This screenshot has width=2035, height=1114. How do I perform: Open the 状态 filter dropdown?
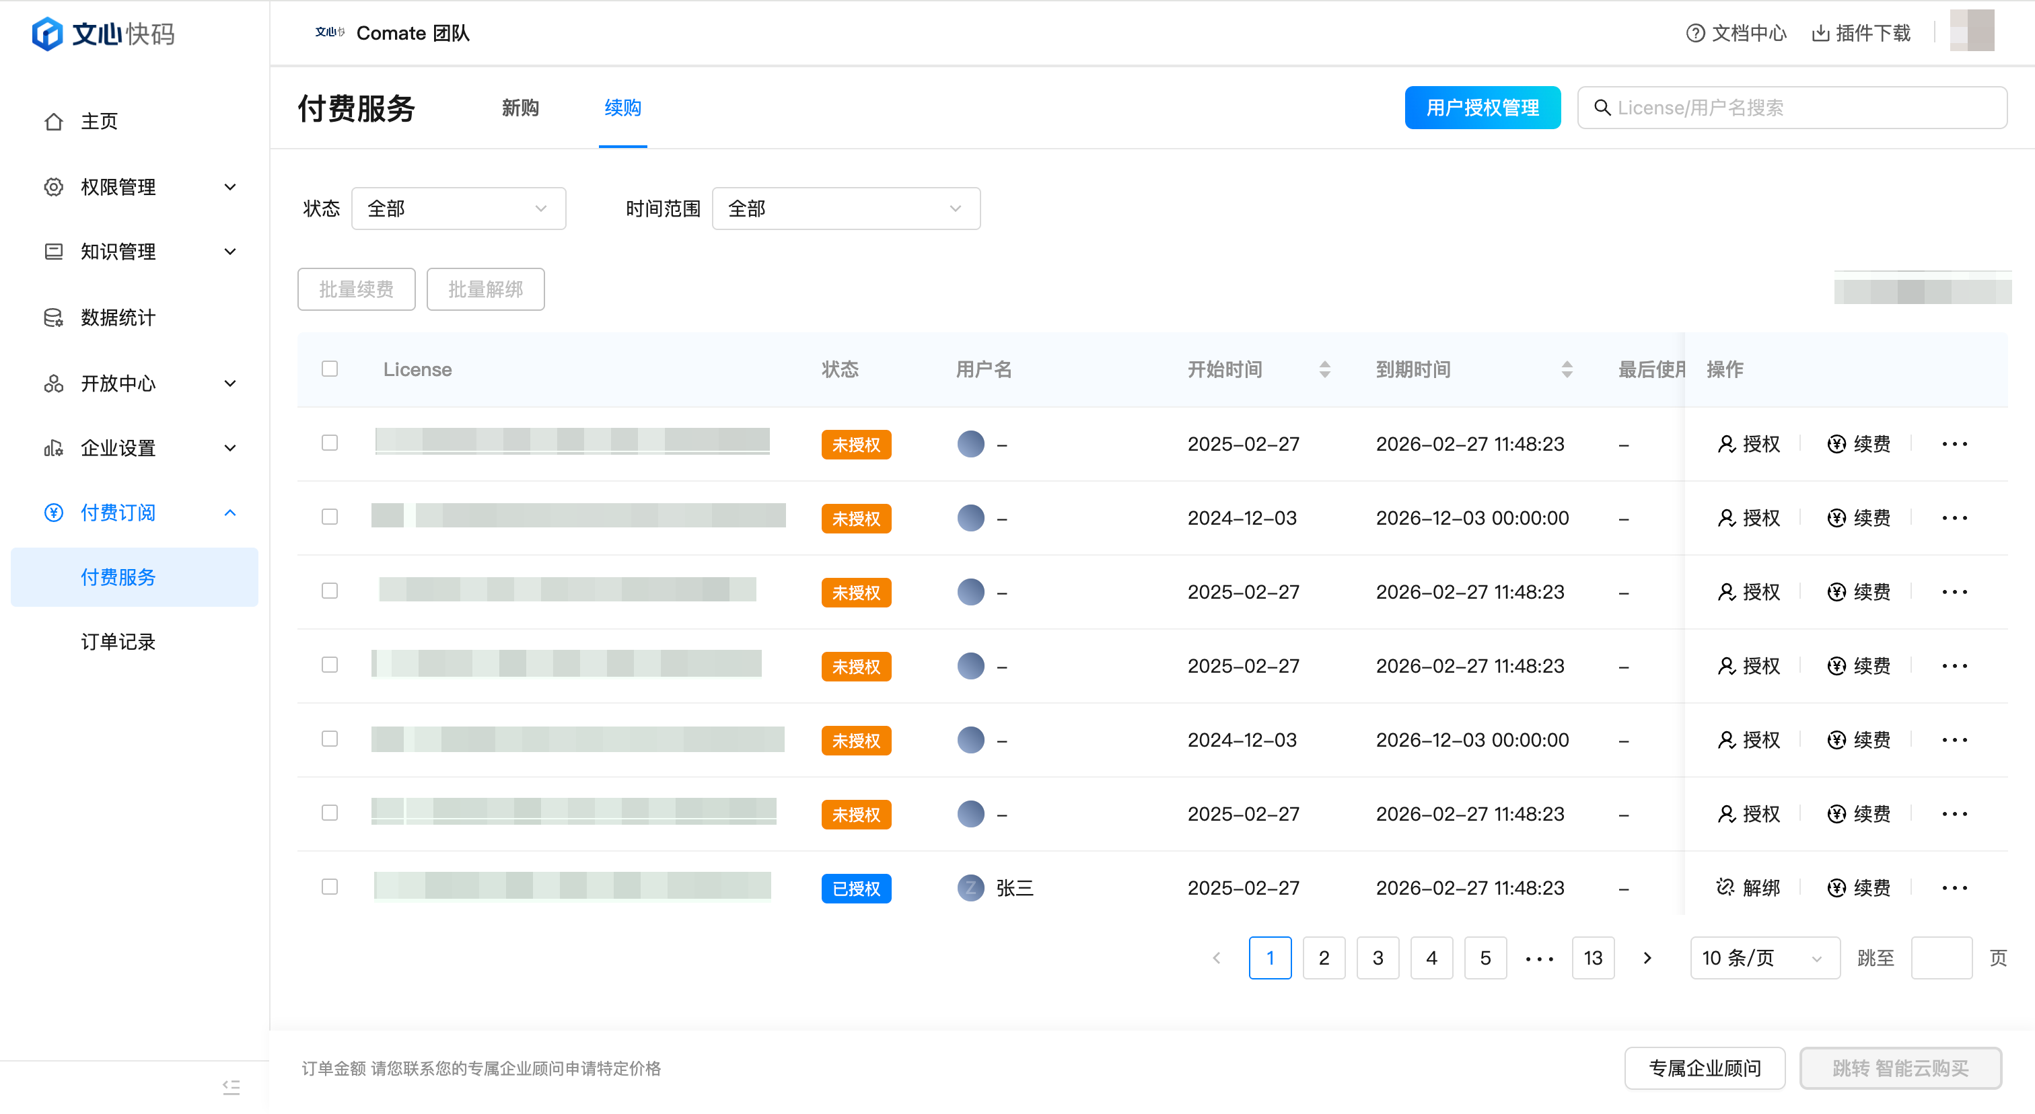coord(458,209)
